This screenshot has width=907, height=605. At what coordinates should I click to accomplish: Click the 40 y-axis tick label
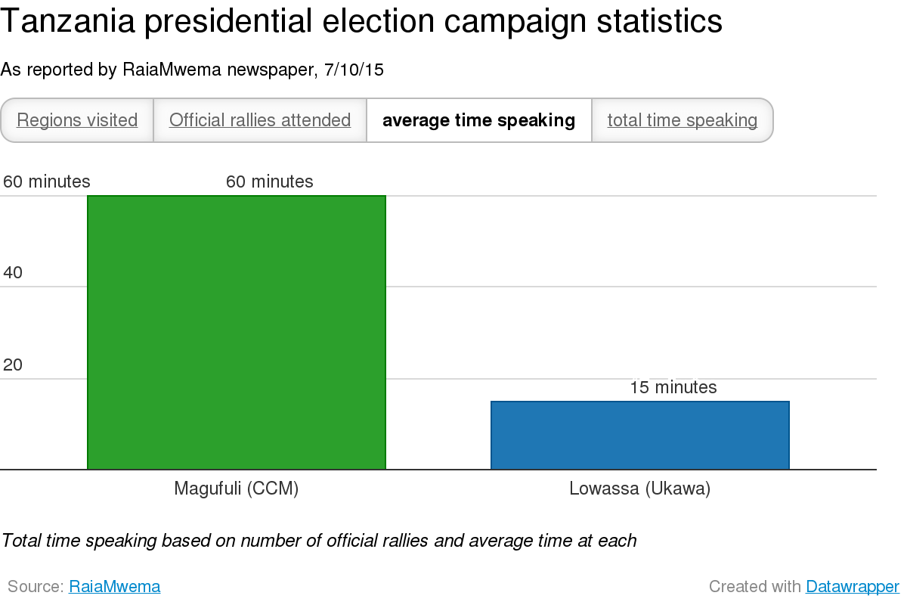pyautogui.click(x=14, y=273)
